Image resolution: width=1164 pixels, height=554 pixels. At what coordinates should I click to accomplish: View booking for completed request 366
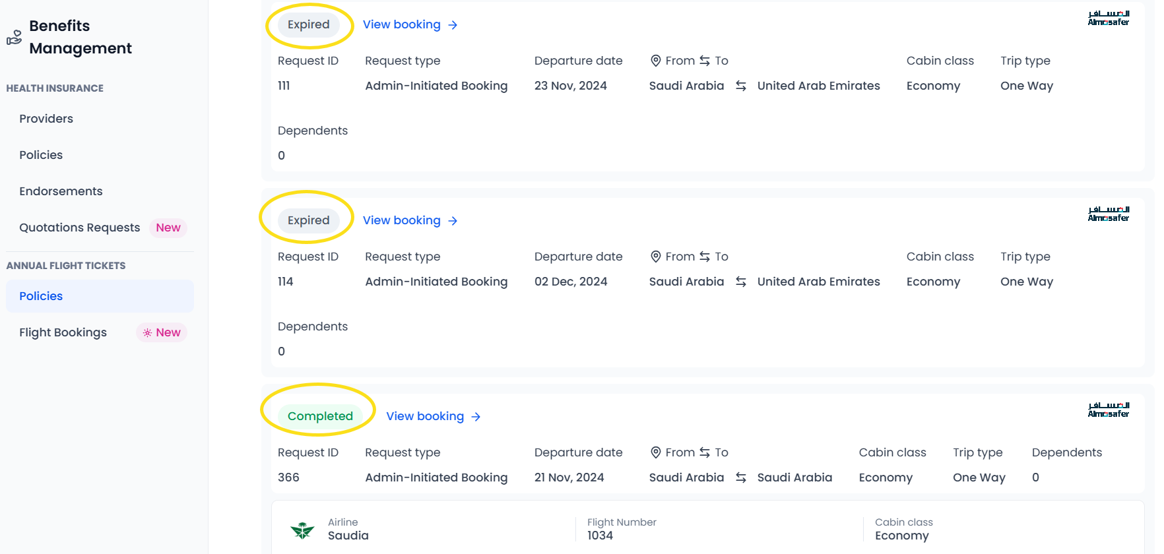[425, 416]
